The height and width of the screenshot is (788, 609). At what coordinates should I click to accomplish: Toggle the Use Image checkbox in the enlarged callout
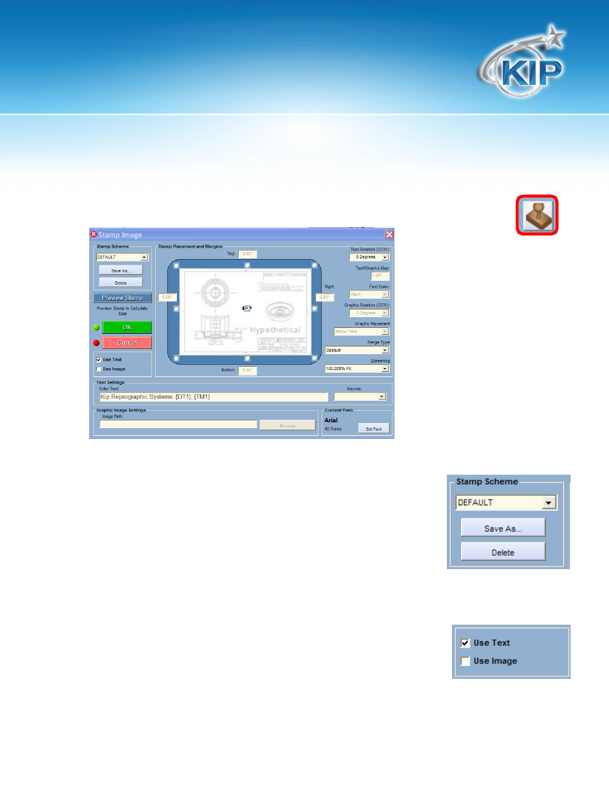465,661
